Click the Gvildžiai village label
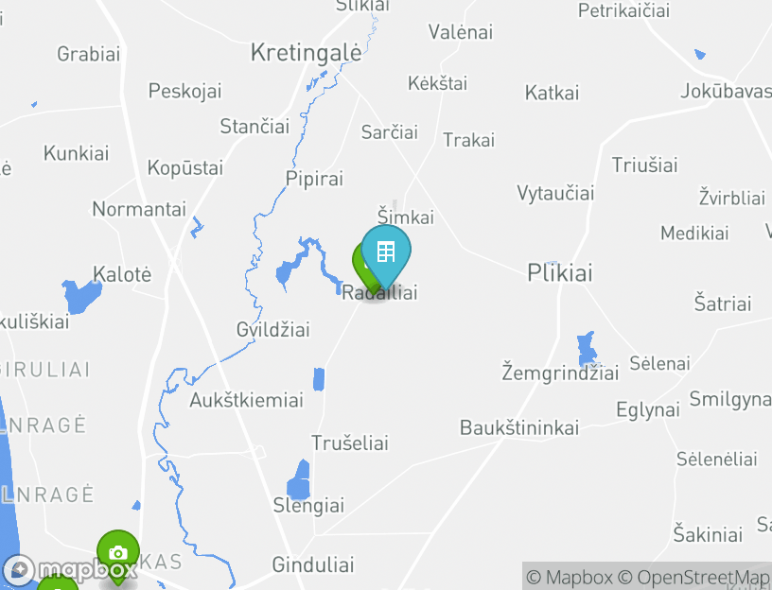 click(273, 329)
